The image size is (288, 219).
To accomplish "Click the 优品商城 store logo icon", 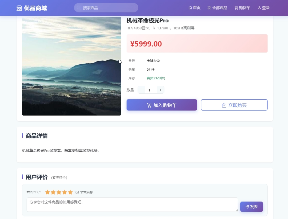I will (x=19, y=8).
